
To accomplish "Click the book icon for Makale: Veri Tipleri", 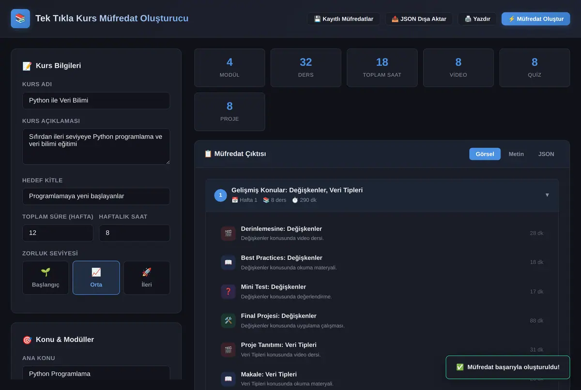I will point(228,379).
